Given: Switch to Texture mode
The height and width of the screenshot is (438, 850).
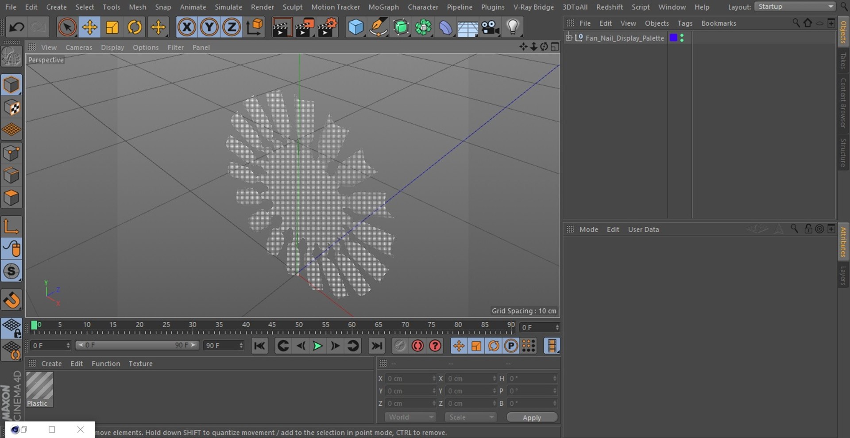Looking at the screenshot, I should click(x=12, y=107).
